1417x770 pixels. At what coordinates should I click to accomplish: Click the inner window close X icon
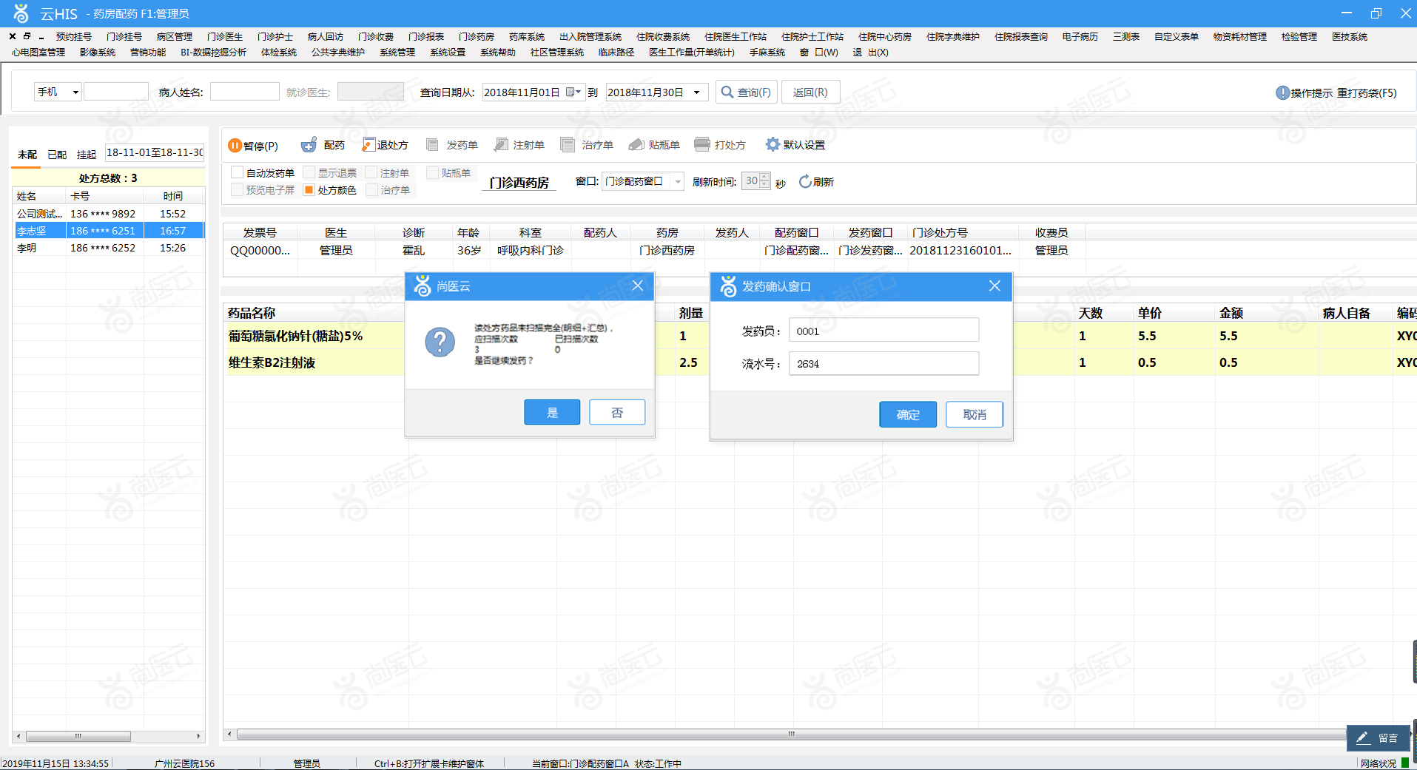[13, 36]
